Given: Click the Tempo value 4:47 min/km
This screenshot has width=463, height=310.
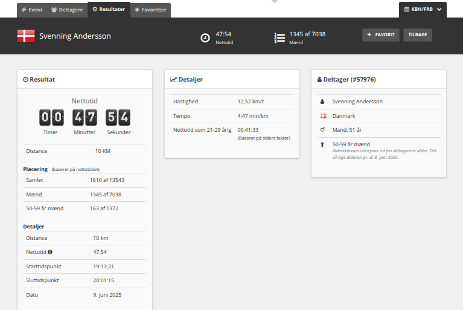Looking at the screenshot, I should 253,116.
